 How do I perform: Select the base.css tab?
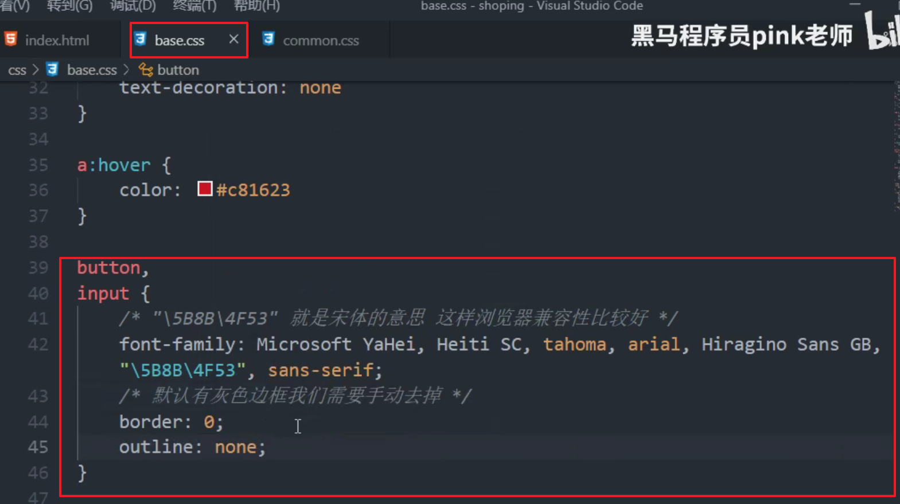tap(179, 40)
